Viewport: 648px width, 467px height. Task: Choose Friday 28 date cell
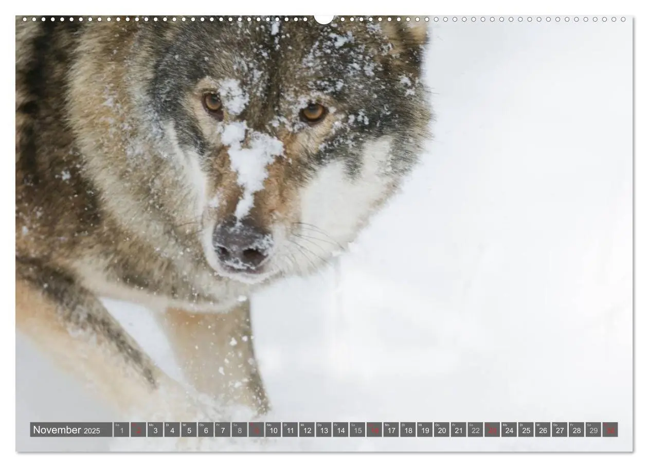click(x=577, y=429)
